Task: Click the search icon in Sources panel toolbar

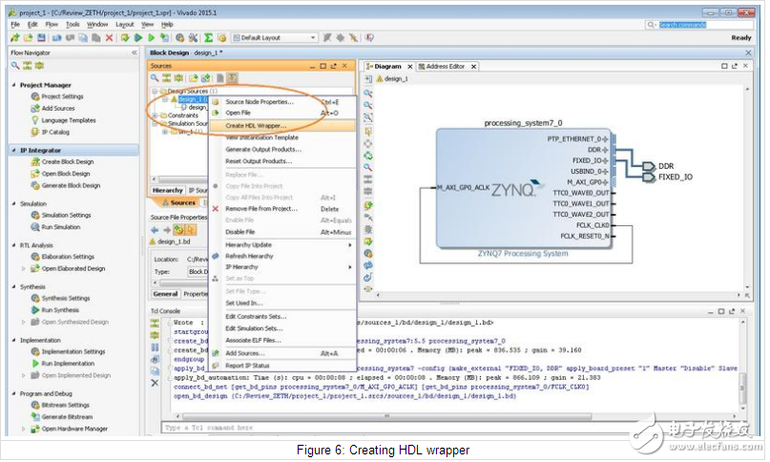Action: pos(156,76)
